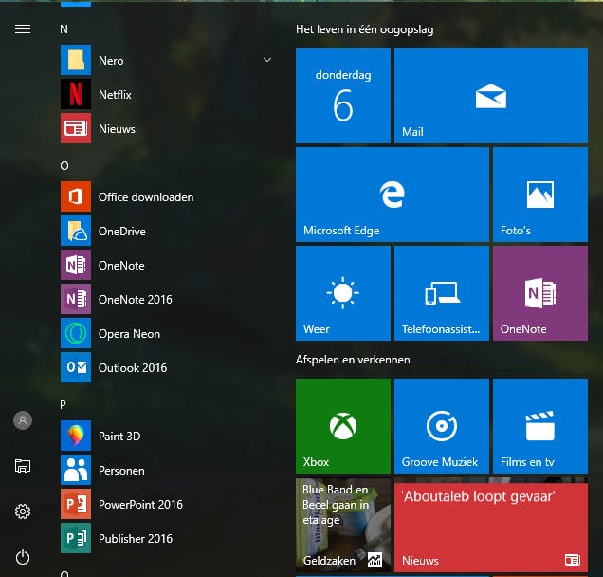
Task: Open the Telefoonassistent tile
Action: click(442, 293)
